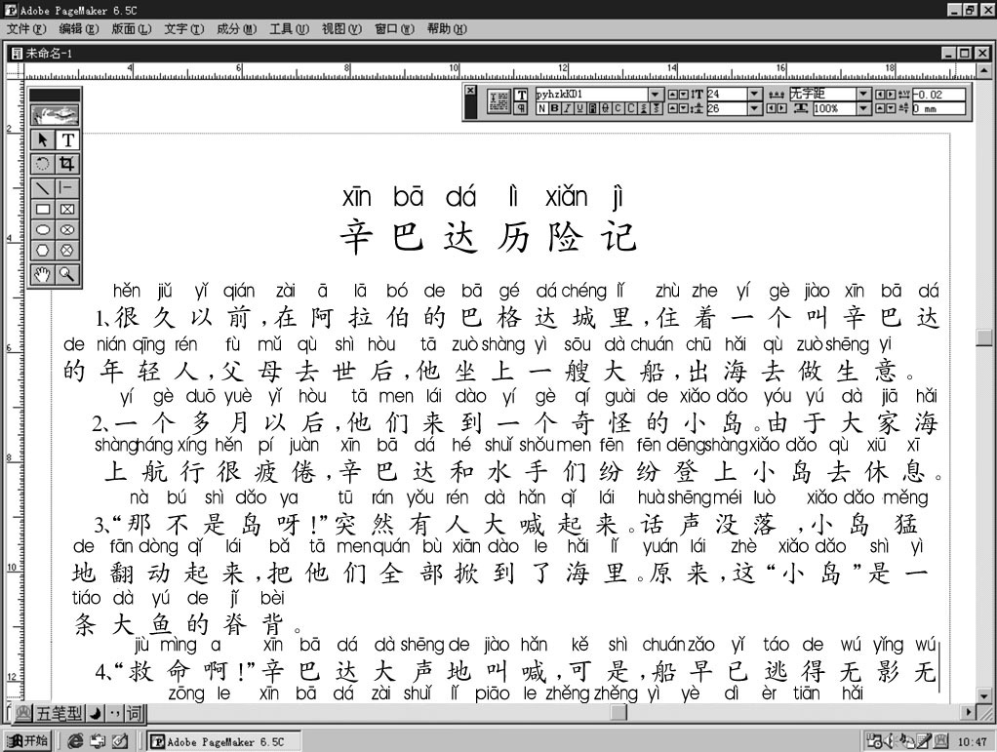Toggle Small Caps button
The height and width of the screenshot is (752, 997).
tap(618, 108)
